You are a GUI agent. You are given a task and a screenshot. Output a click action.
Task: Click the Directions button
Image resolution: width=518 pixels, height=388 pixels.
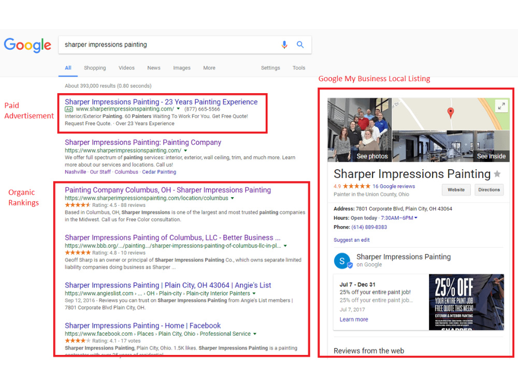click(489, 190)
